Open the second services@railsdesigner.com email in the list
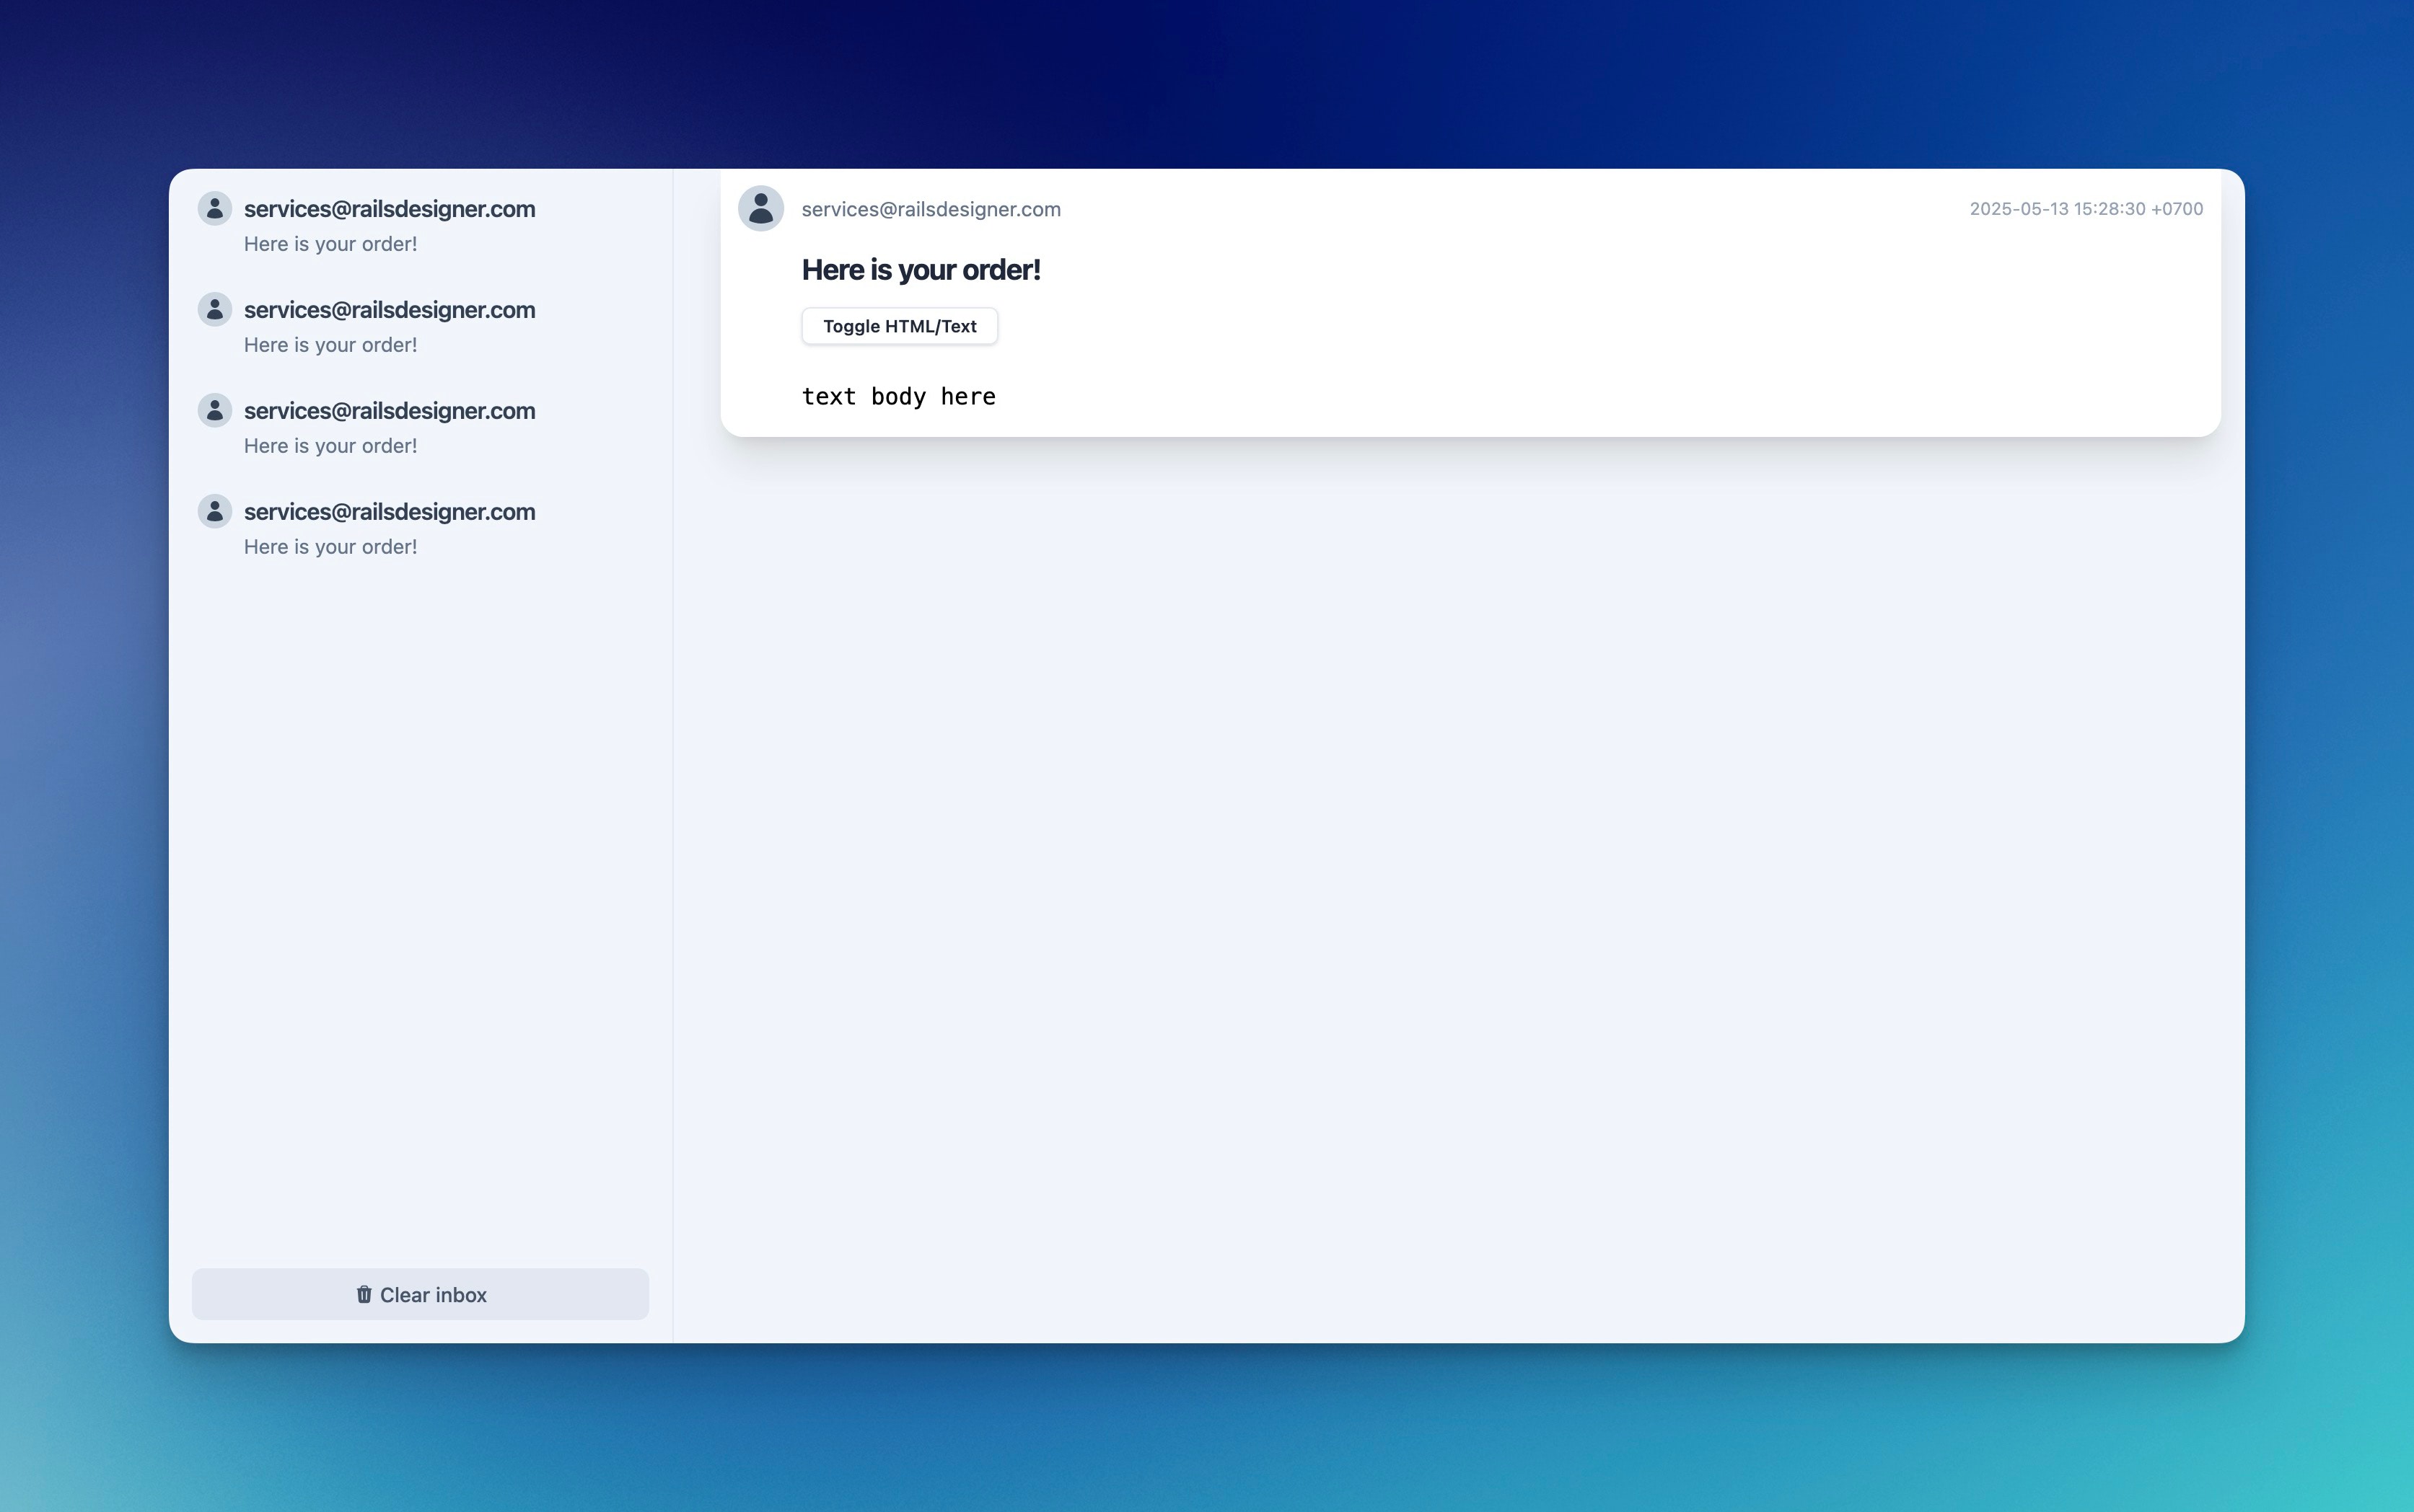Image resolution: width=2414 pixels, height=1512 pixels. [420, 326]
